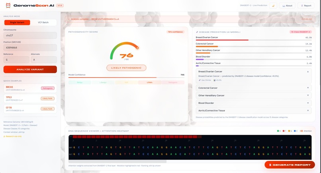Click the Likely Pathogenic verdict pill

point(126,68)
